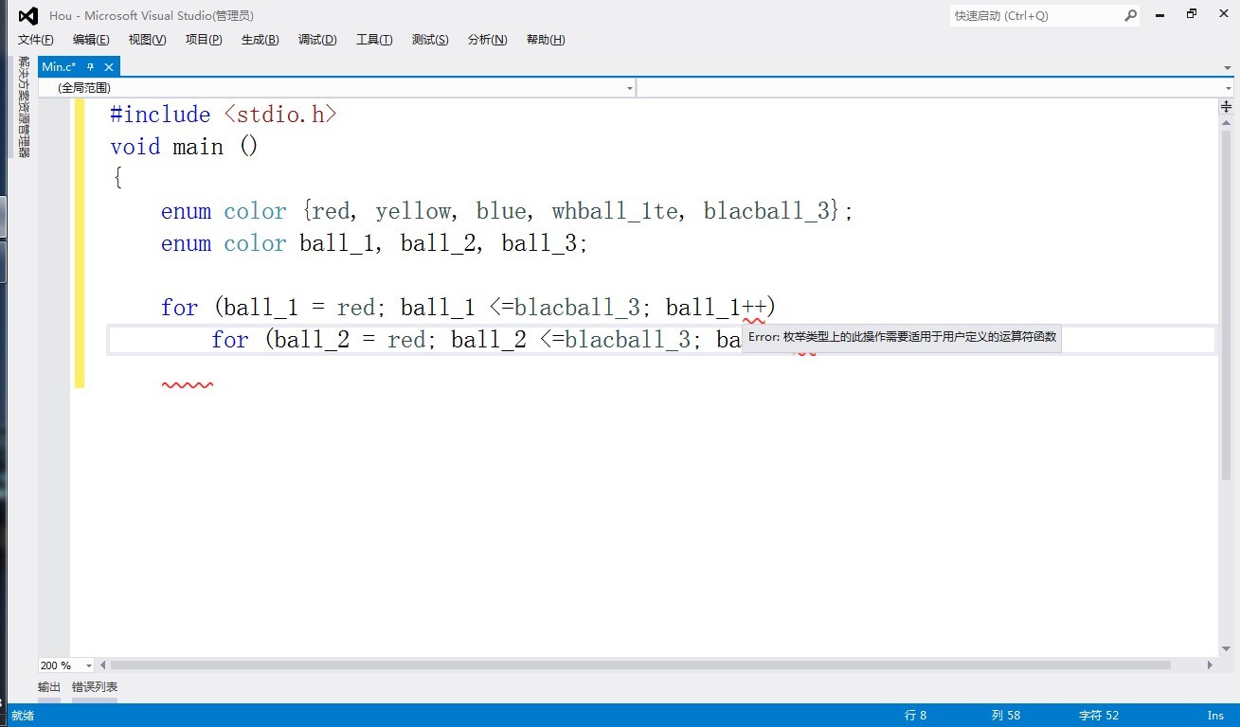This screenshot has width=1240, height=727.
Task: Open the 调试(D) menu
Action: point(317,40)
